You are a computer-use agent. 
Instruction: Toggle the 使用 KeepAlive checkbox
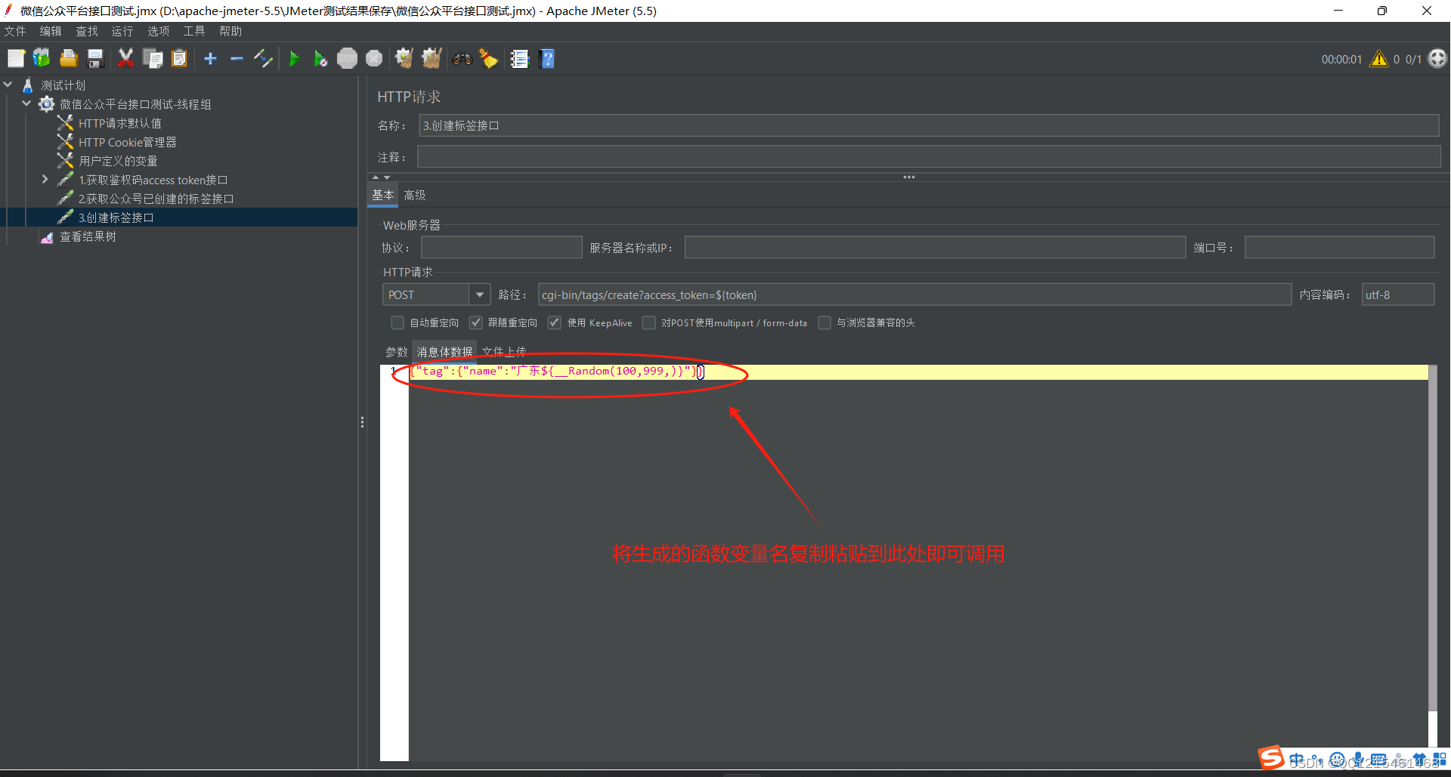pyautogui.click(x=555, y=322)
